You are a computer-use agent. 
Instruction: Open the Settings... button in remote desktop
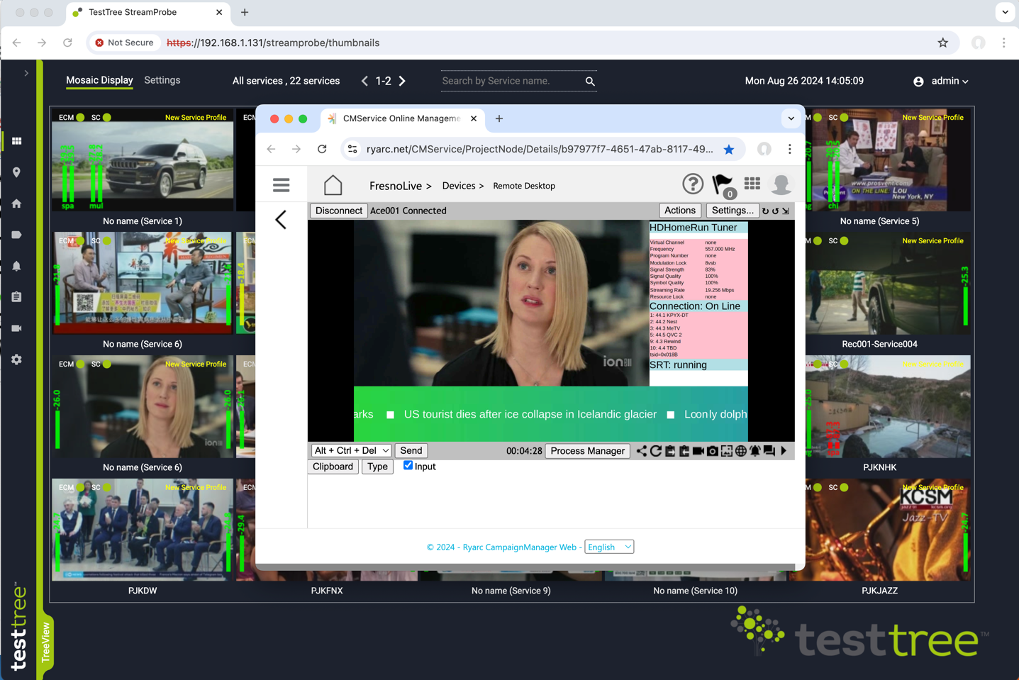click(732, 211)
